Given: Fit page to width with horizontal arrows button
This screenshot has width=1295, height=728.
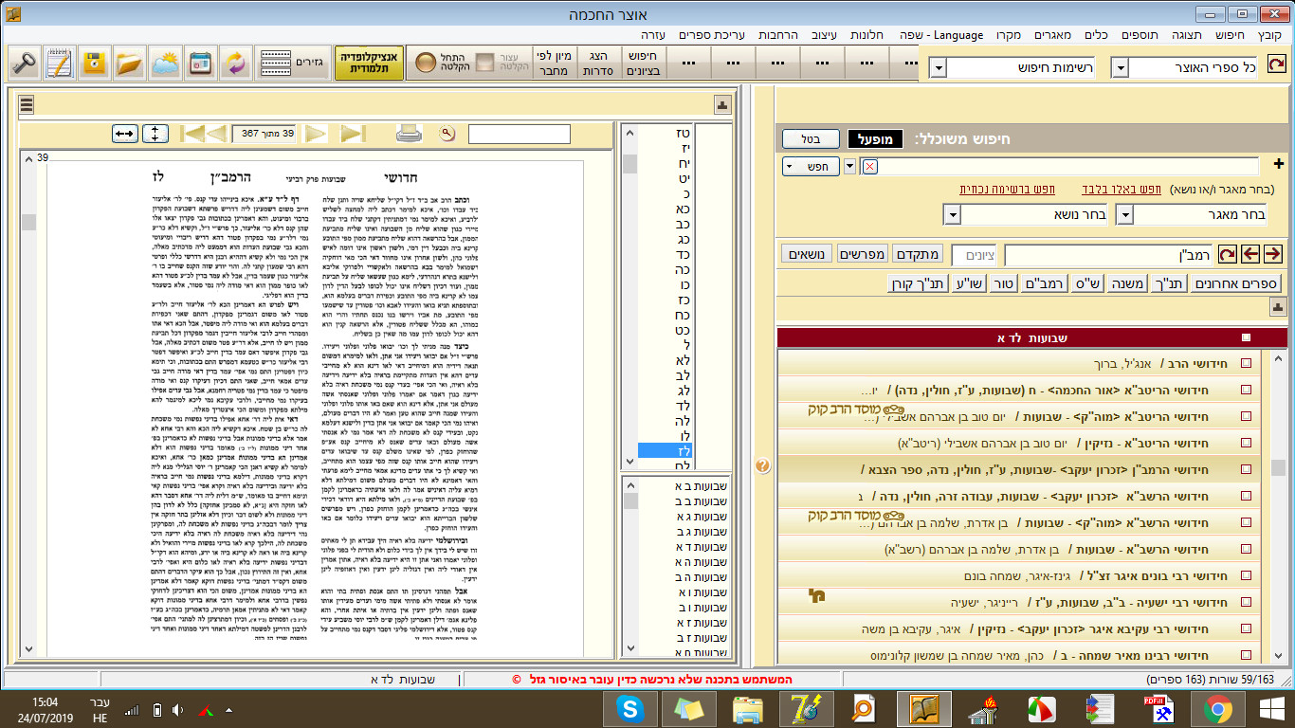Looking at the screenshot, I should point(125,134).
